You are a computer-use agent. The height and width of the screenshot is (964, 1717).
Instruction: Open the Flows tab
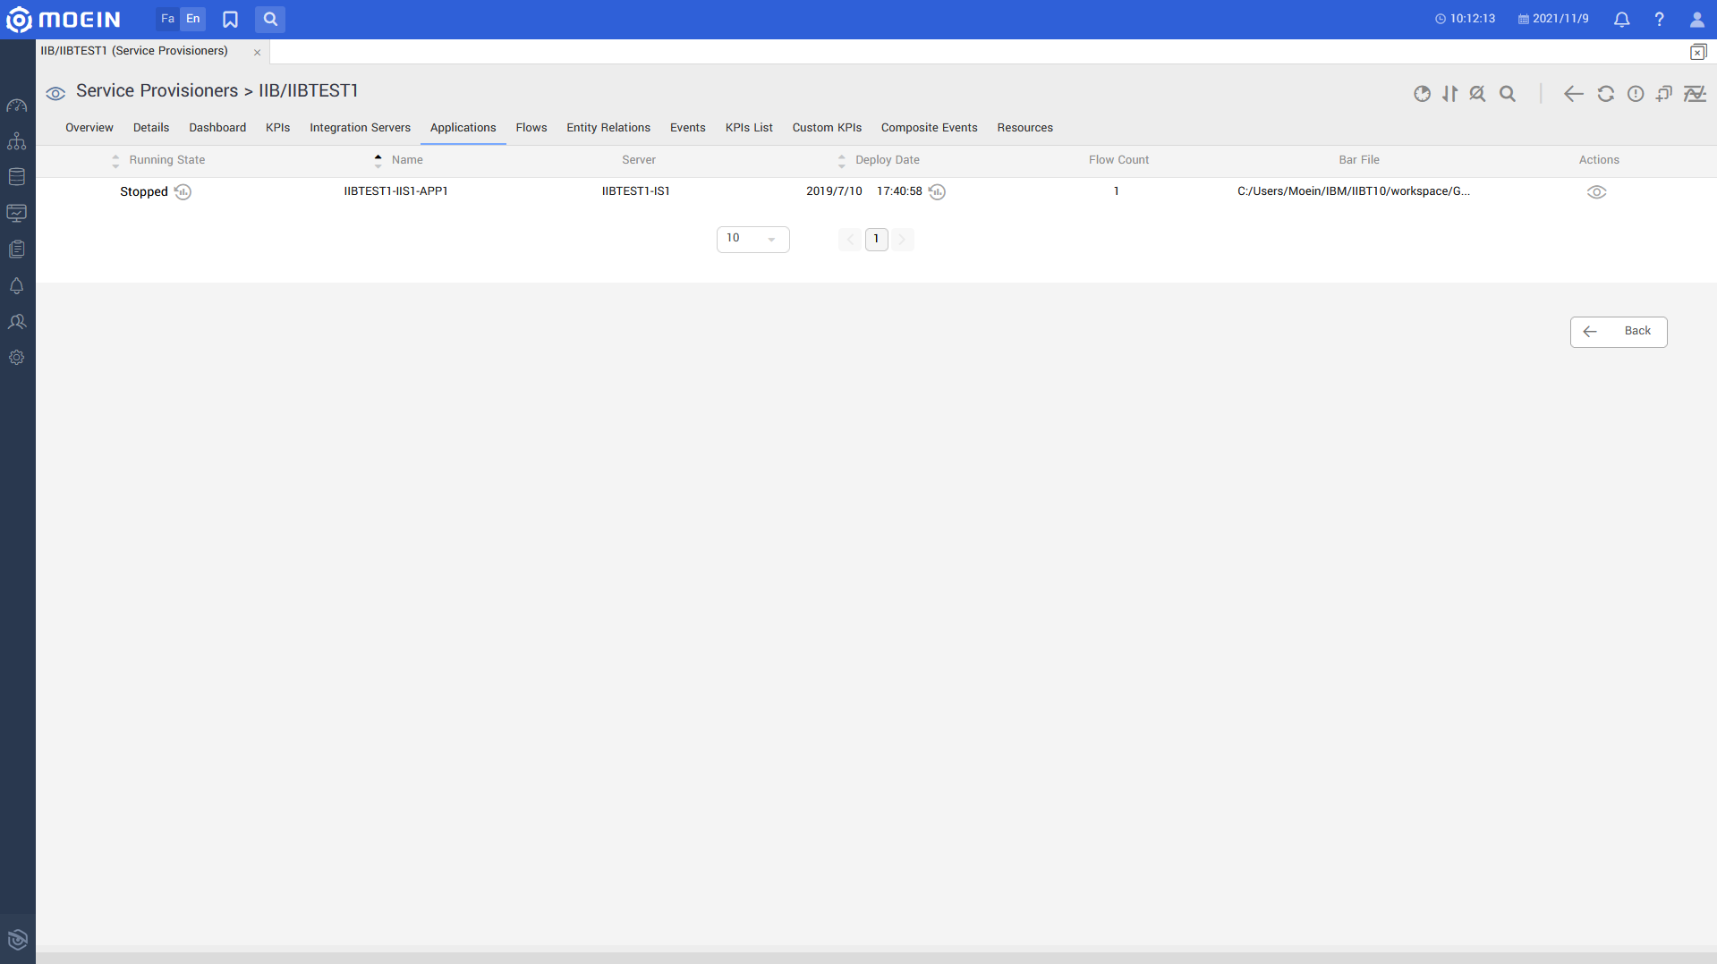pyautogui.click(x=531, y=128)
